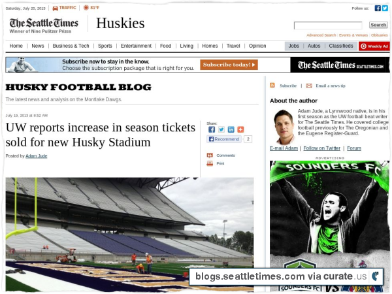Click the Search button

tap(378, 25)
